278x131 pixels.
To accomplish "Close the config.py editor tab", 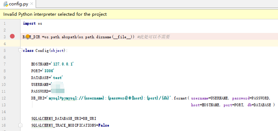I will coord(32,4).
